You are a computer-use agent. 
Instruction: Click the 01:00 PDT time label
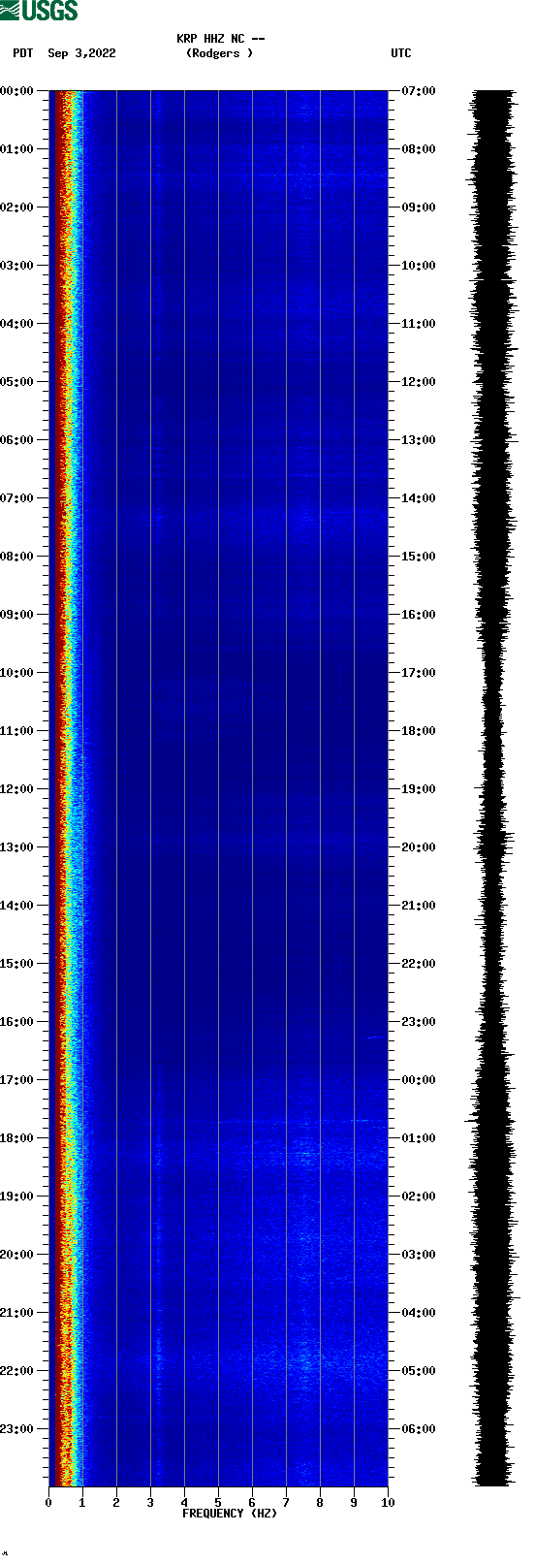click(17, 149)
